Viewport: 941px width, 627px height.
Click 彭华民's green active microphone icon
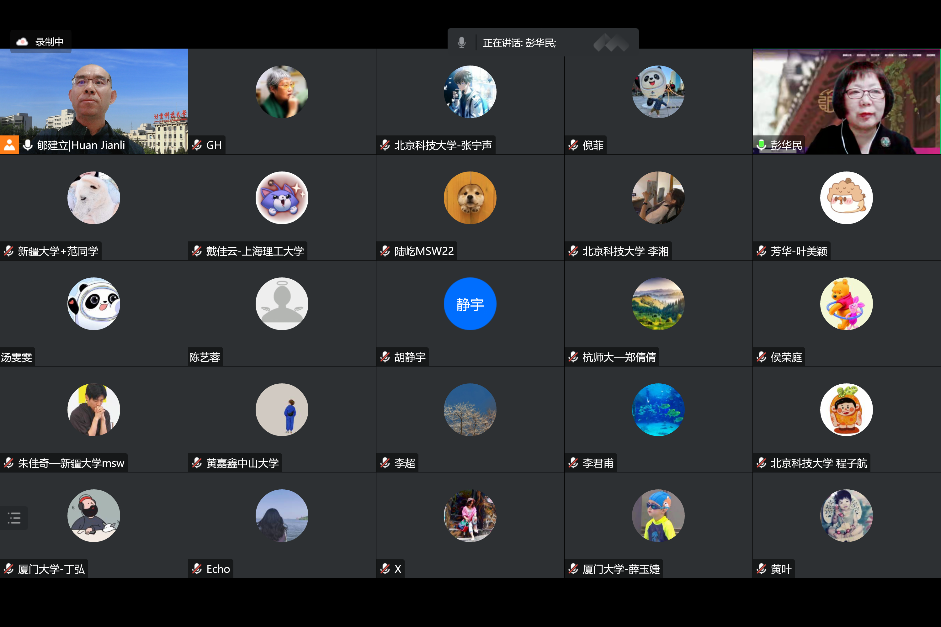point(761,145)
